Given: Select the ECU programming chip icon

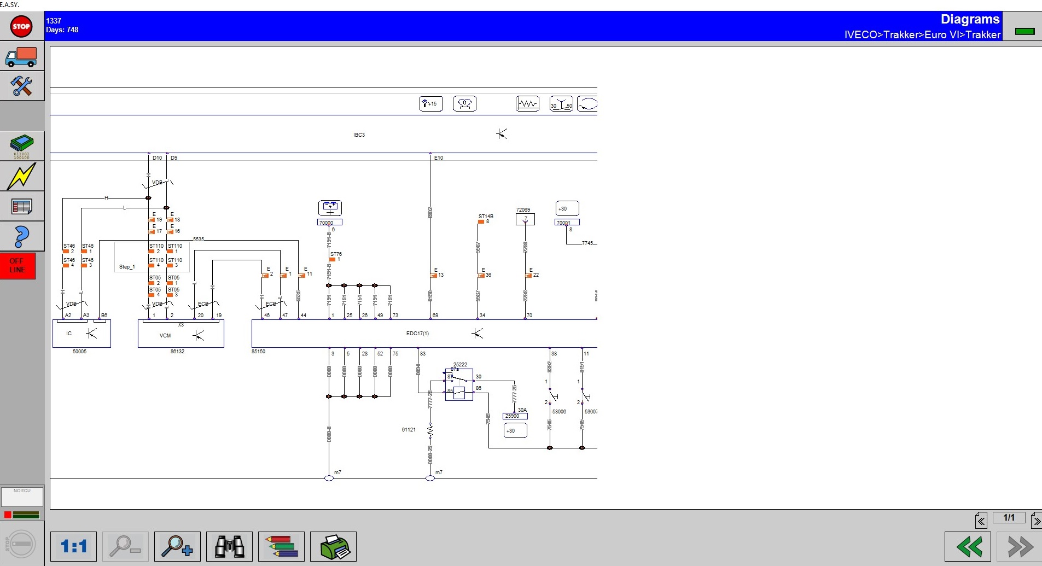Looking at the screenshot, I should [x=21, y=145].
